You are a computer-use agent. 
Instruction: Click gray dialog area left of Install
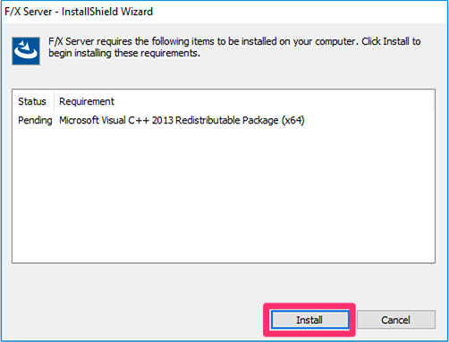[134, 320]
